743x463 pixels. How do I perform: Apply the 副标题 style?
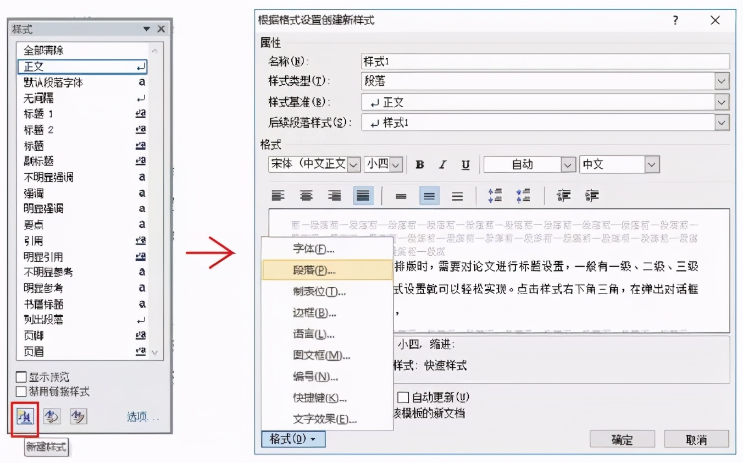82,161
